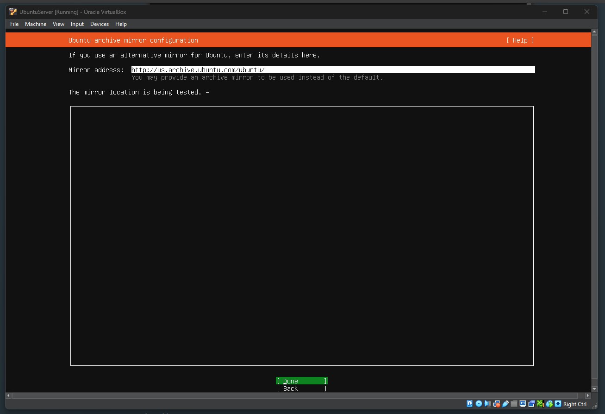
Task: Open the network adapter status icon
Action: click(x=496, y=404)
